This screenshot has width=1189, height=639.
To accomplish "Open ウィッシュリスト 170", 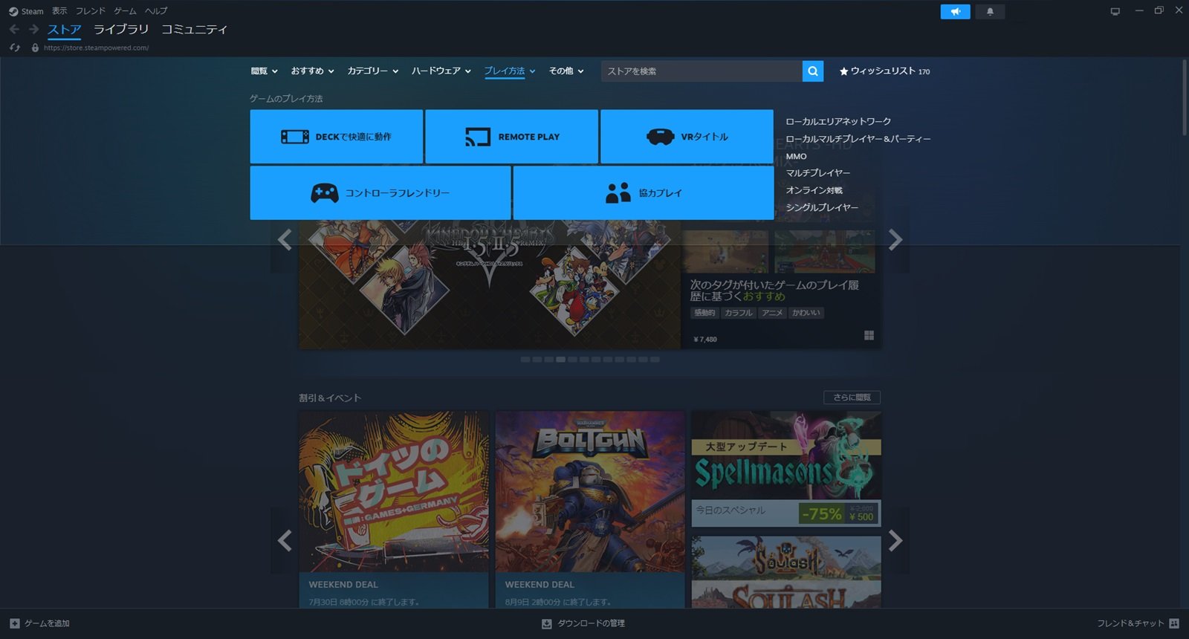I will (884, 71).
